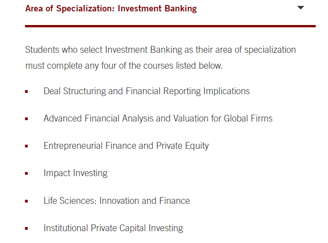328x243 pixels.
Task: Click the bullet beside Institutional Private Capital
Action: click(26, 228)
